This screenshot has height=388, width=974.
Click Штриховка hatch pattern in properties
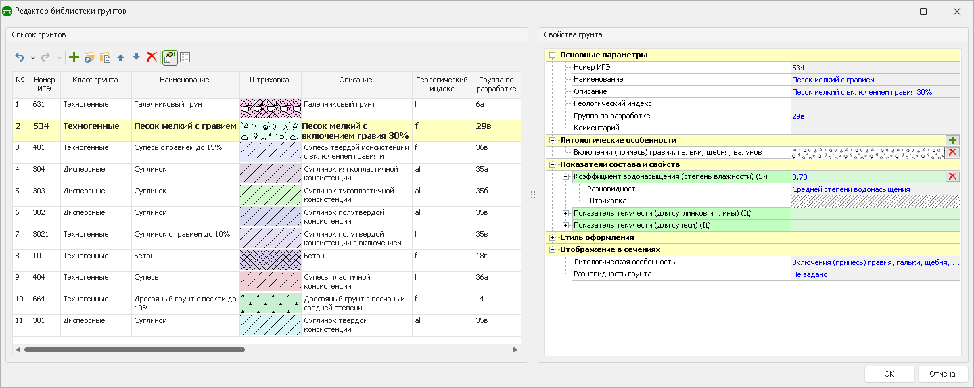tap(876, 201)
